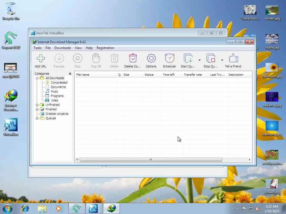This screenshot has height=214, width=286.
Task: Select the Finished category
Action: pos(51,109)
